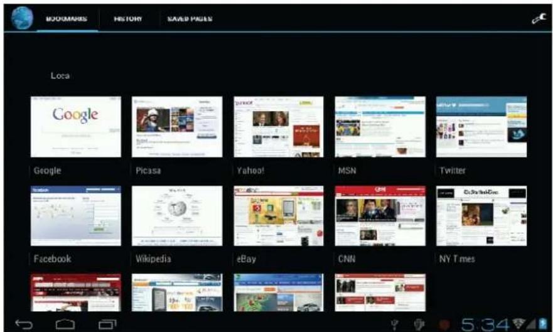The width and height of the screenshot is (553, 332).
Task: Tap the USB status icon
Action: (x=395, y=324)
